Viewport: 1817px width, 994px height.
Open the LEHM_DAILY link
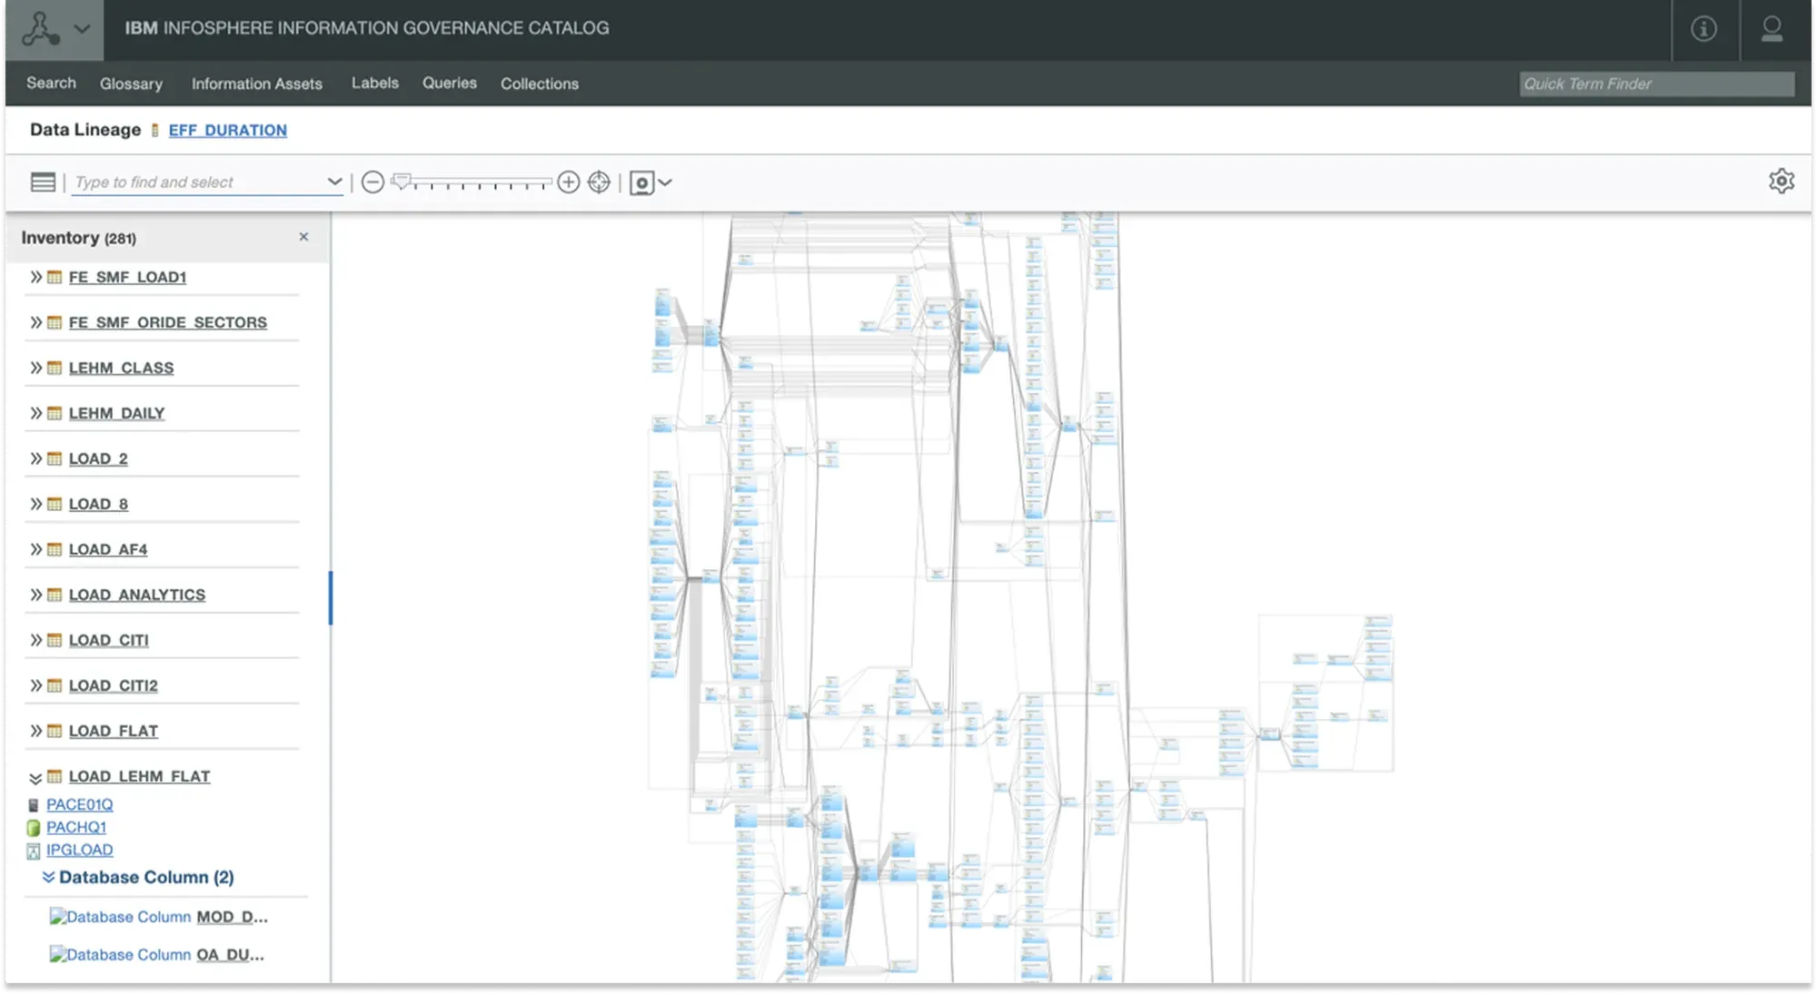[x=117, y=413]
